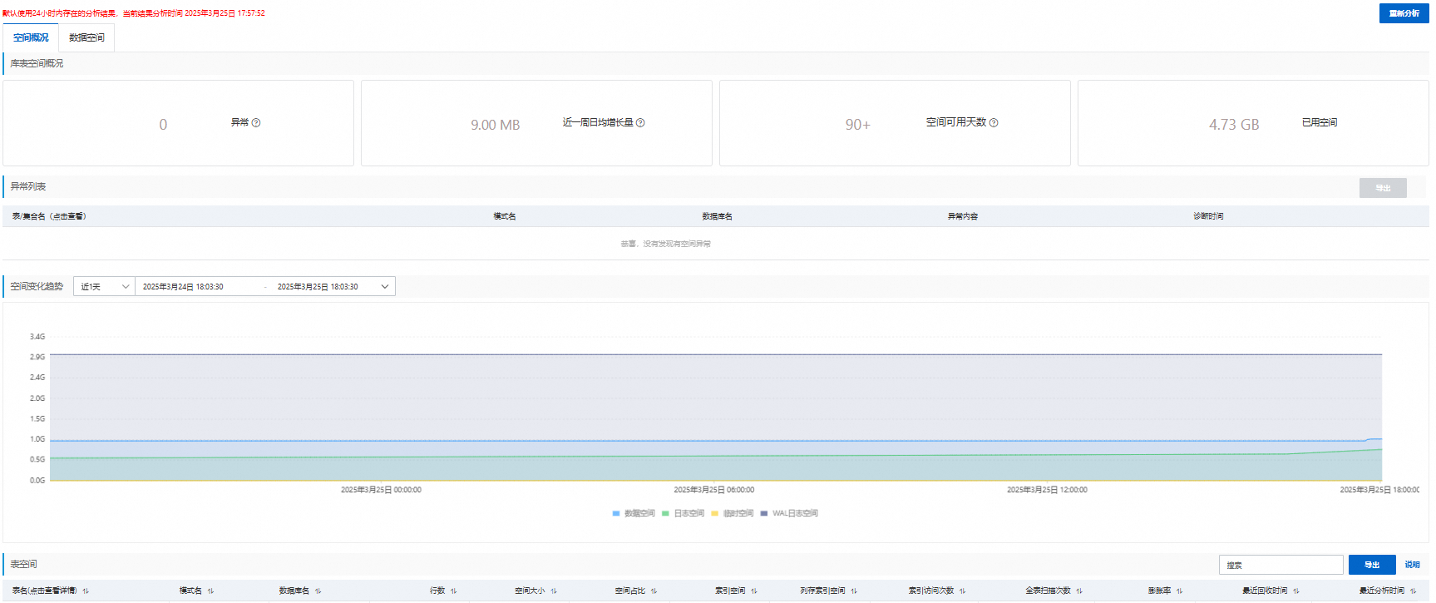Image resolution: width=1436 pixels, height=603 pixels.
Task: Click the 重新分析 button
Action: (1404, 13)
